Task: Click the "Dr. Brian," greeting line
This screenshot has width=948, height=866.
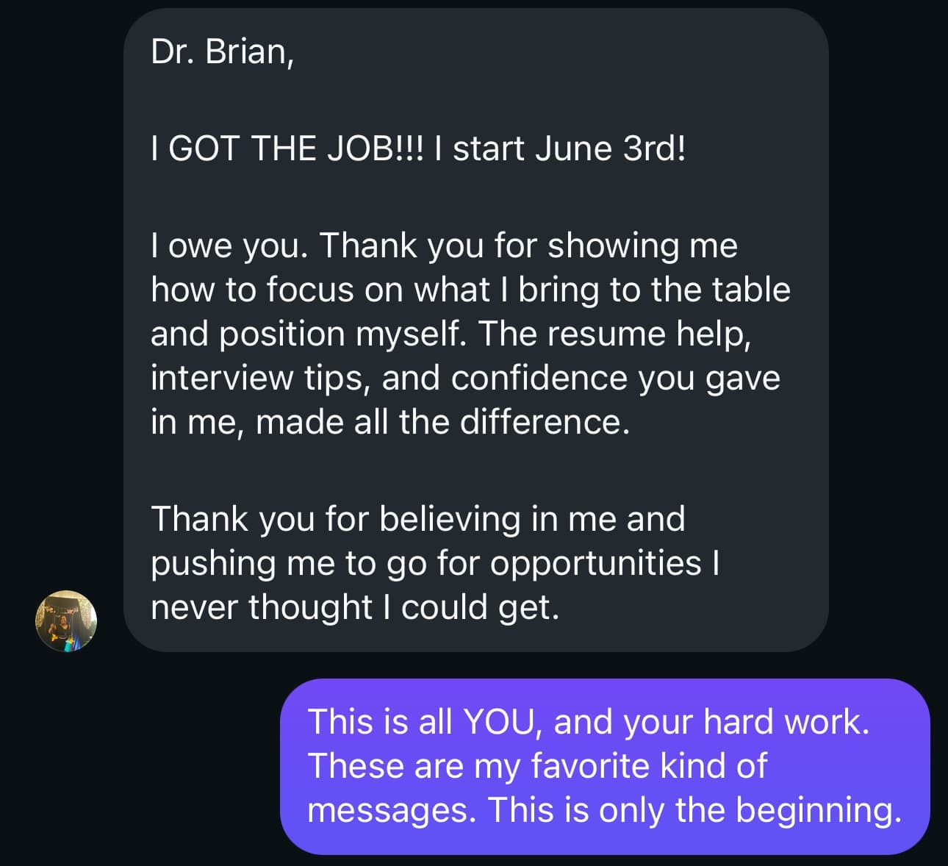Action: click(x=223, y=51)
